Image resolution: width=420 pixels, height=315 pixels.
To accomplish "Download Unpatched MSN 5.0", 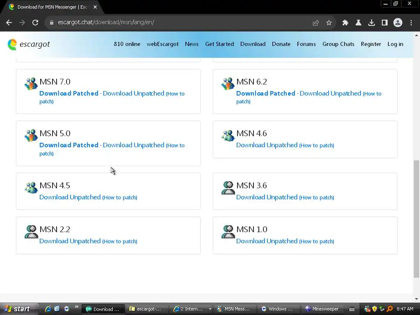I will pyautogui.click(x=133, y=145).
